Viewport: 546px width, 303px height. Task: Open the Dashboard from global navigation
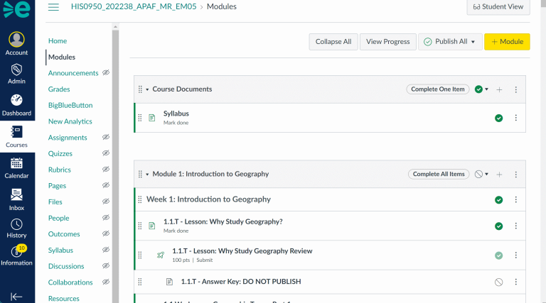(17, 104)
